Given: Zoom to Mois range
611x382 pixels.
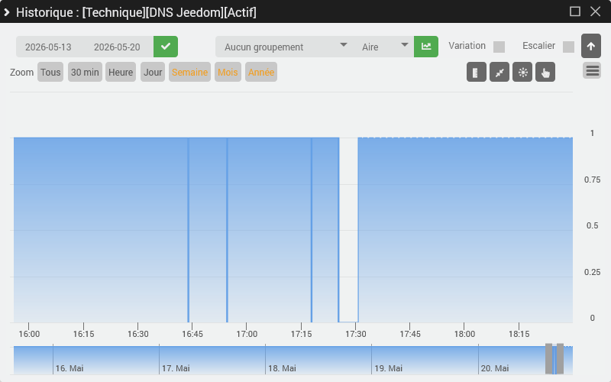Looking at the screenshot, I should (228, 72).
